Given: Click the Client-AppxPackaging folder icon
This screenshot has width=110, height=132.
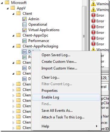Looking at the screenshot, I should coord(18,46).
